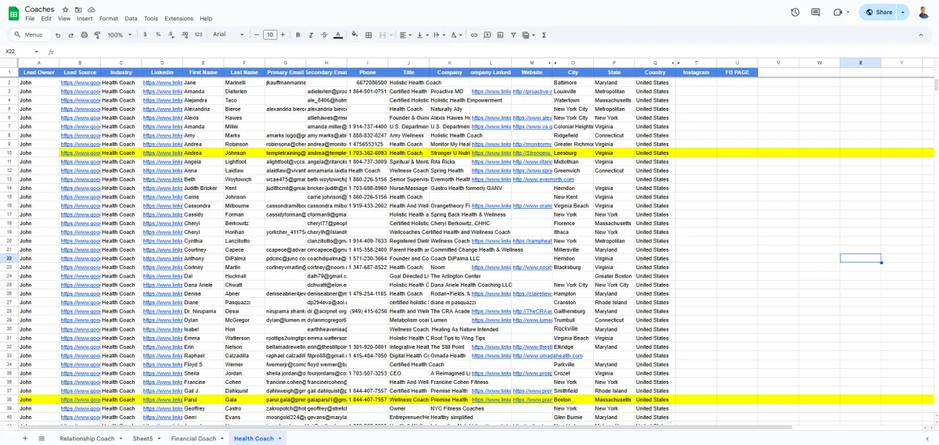
Task: Open the version history clock icon
Action: point(795,12)
